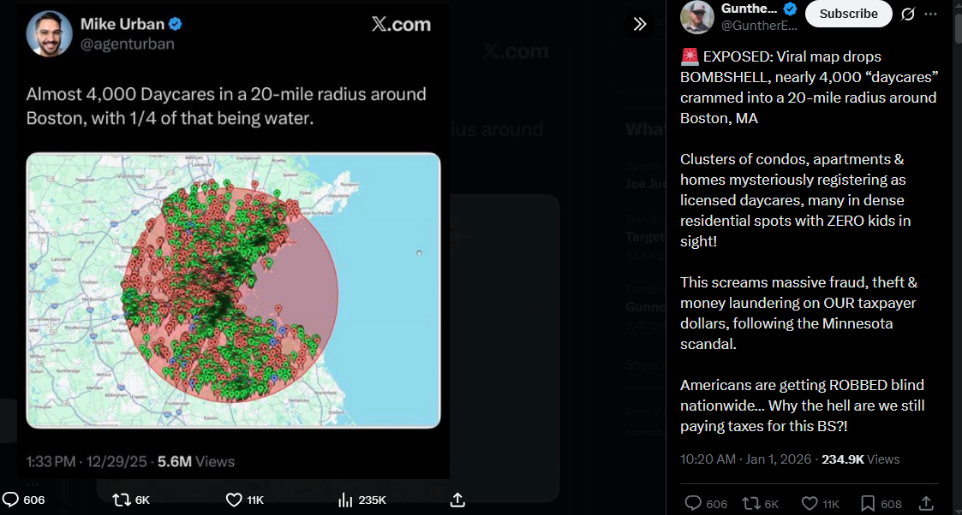Toggle the bookmark showing 608
The image size is (962, 515).
coord(868,504)
